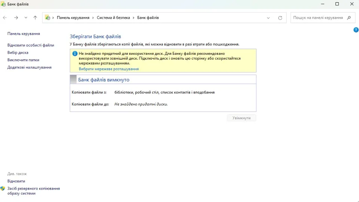Click 'Вибрати мережеве розташування' link
This screenshot has width=359, height=202.
point(108,69)
